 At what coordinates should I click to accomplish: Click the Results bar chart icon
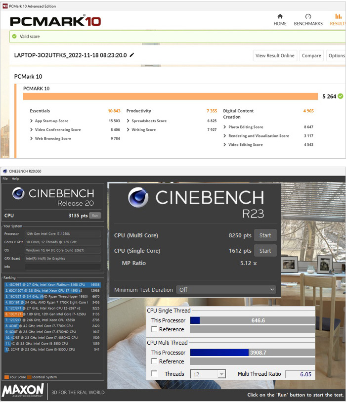tap(338, 16)
